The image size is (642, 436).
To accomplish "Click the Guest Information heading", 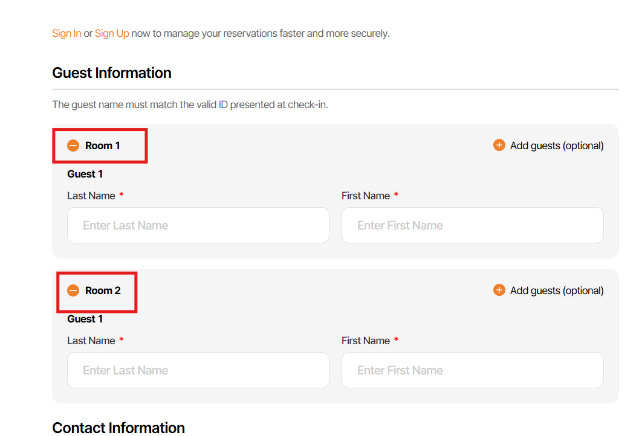I will (x=112, y=73).
